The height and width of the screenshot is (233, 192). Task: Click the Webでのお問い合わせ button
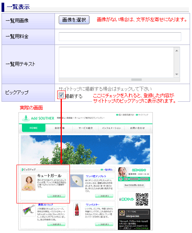click(x=134, y=185)
